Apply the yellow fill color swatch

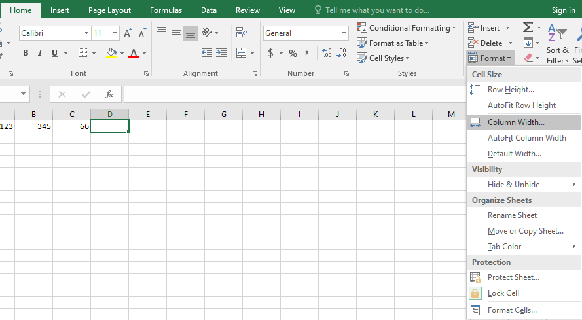pos(111,54)
